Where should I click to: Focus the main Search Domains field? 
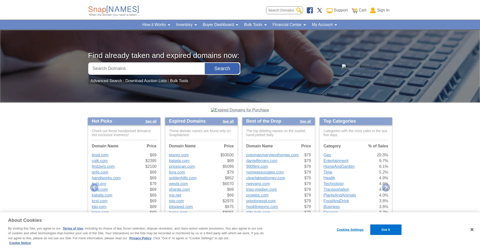[x=146, y=68]
